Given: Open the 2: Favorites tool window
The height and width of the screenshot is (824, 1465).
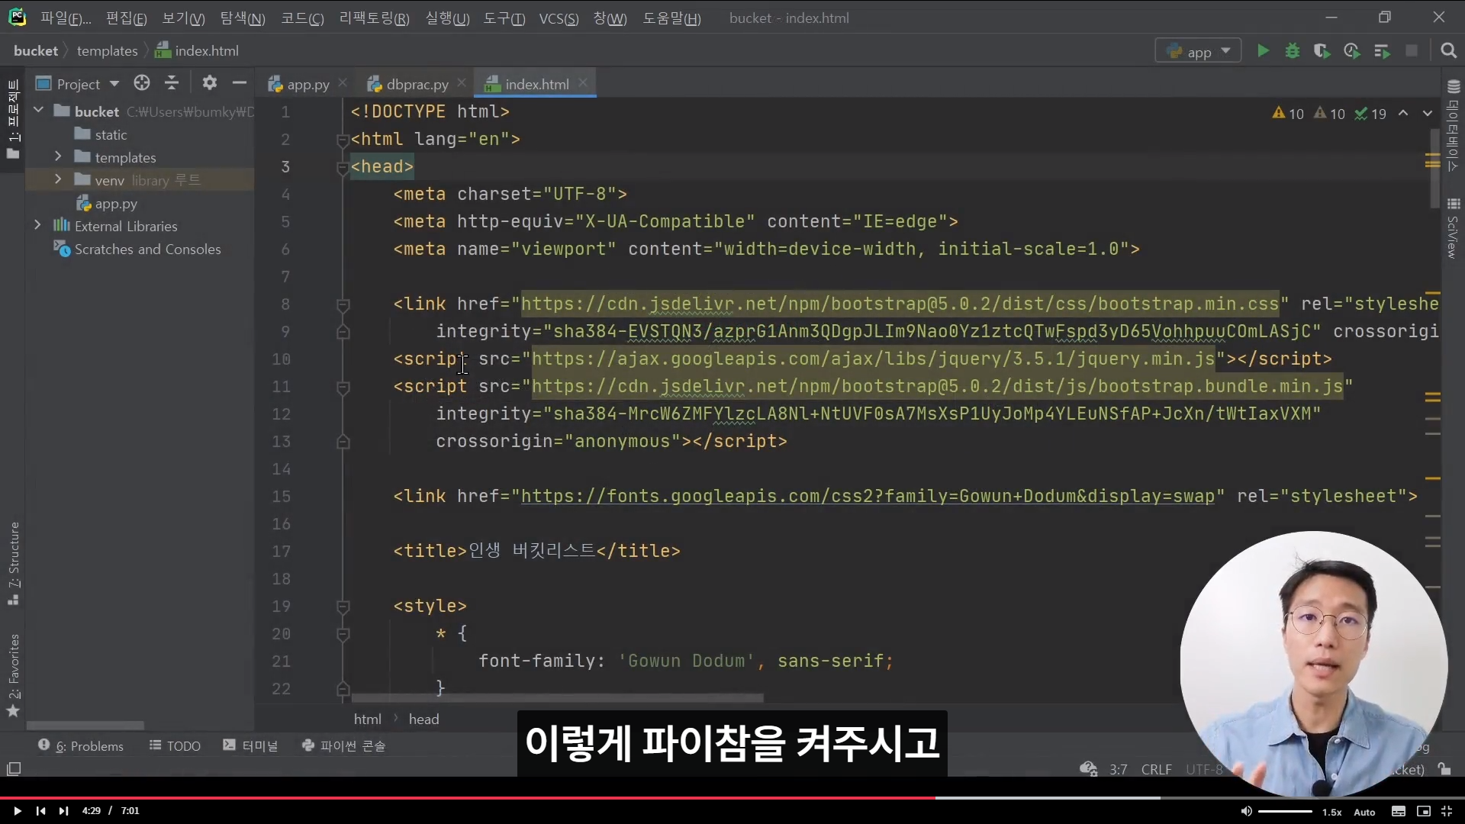Looking at the screenshot, I should click(14, 675).
